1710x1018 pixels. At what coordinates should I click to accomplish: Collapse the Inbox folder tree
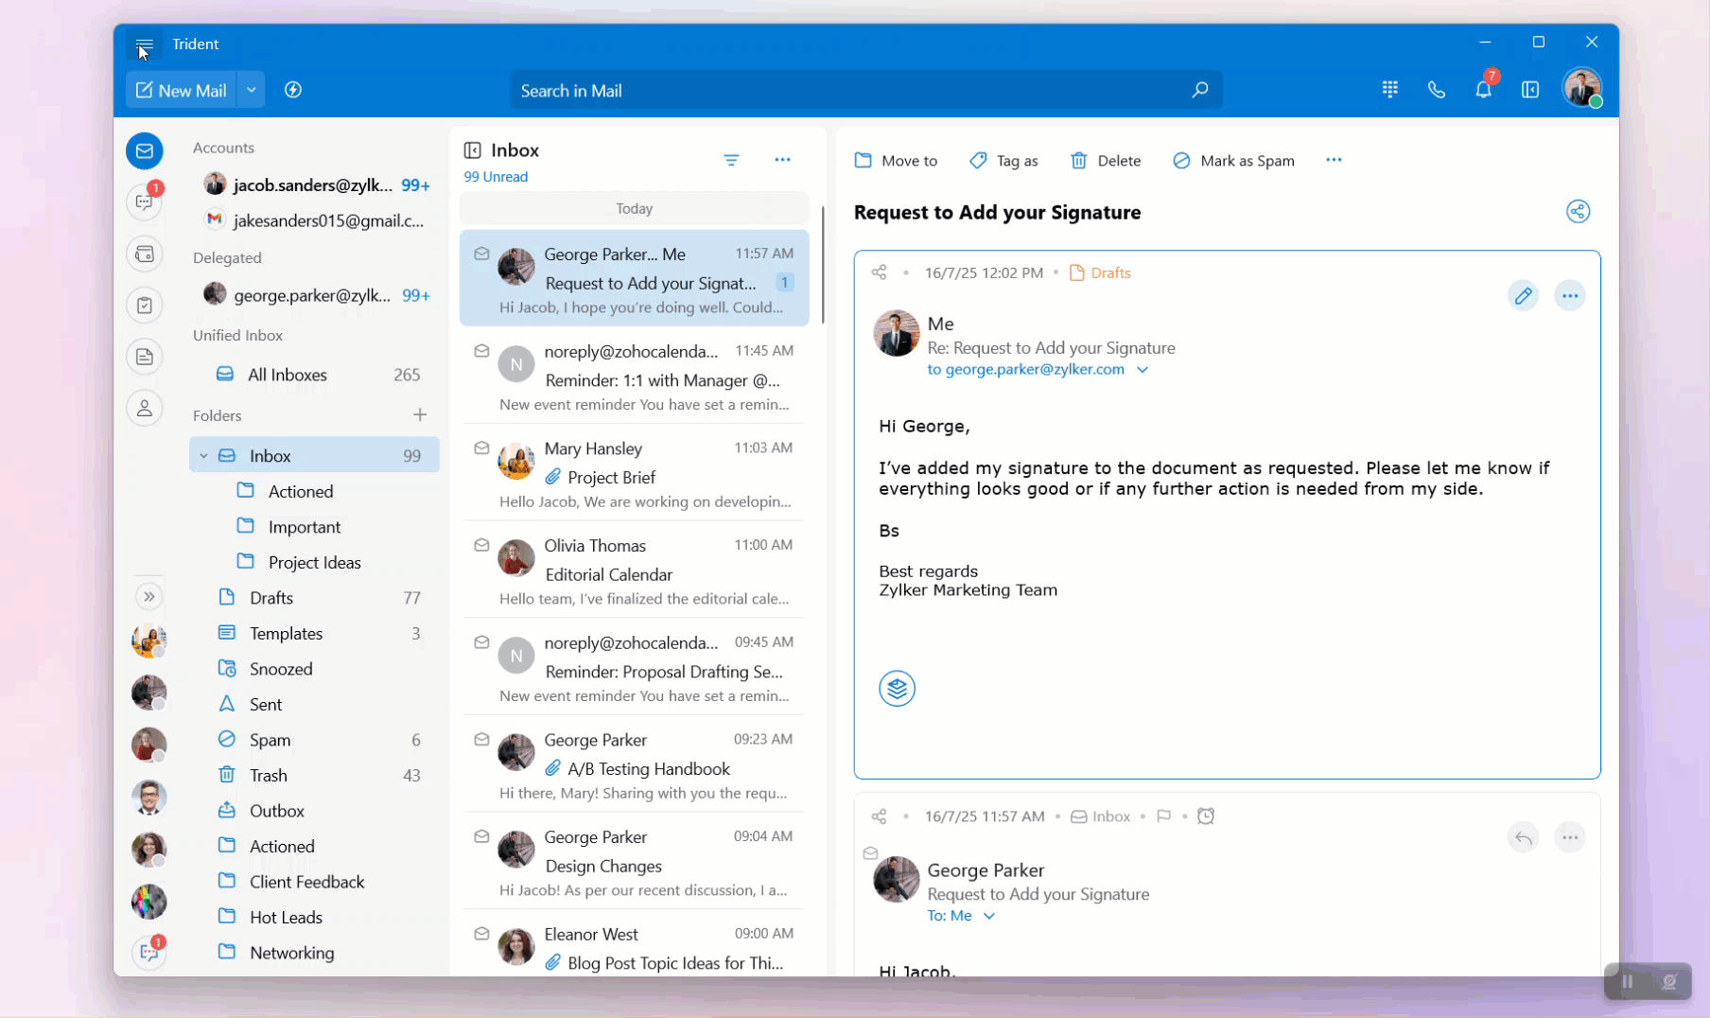tap(203, 456)
